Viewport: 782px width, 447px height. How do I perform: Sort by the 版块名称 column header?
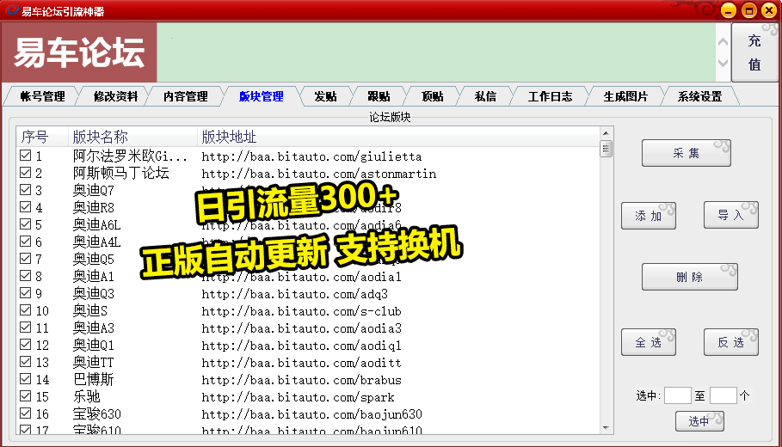coord(132,137)
